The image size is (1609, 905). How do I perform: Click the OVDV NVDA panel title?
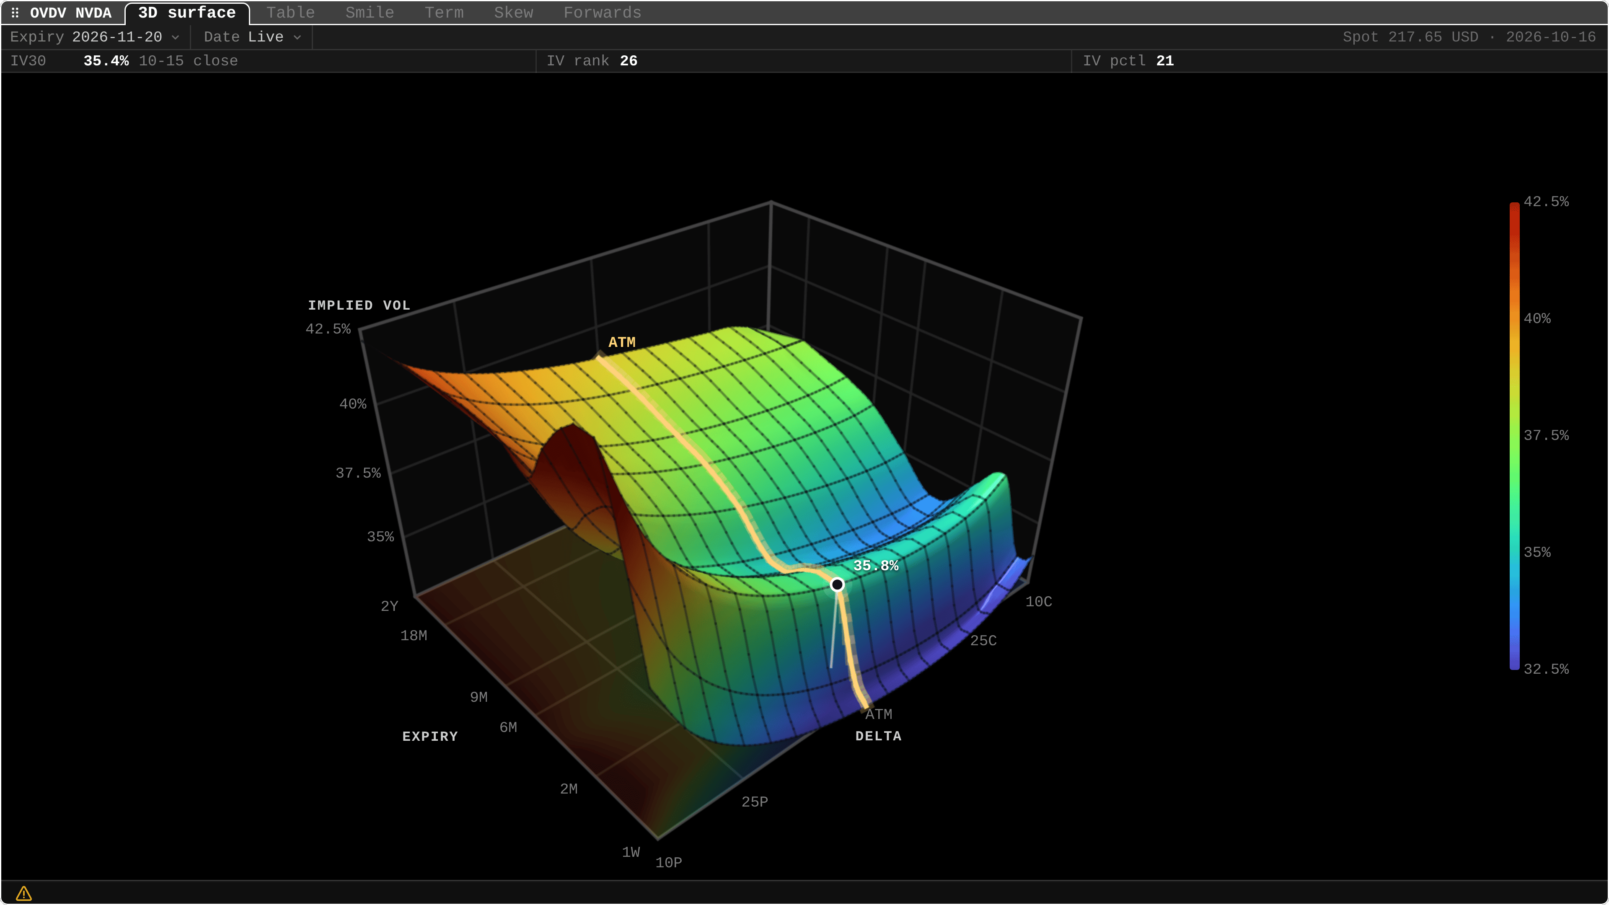point(70,13)
